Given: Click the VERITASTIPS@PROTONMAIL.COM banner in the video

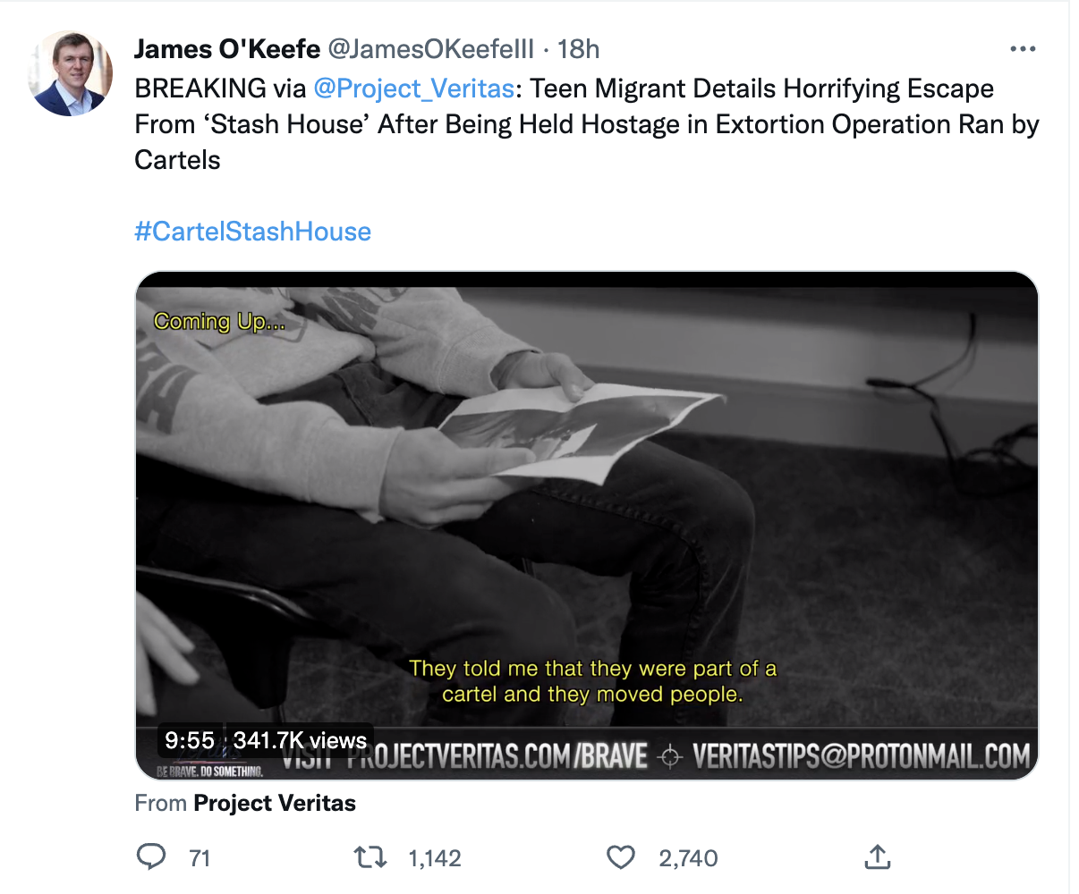Looking at the screenshot, I should click(x=861, y=757).
